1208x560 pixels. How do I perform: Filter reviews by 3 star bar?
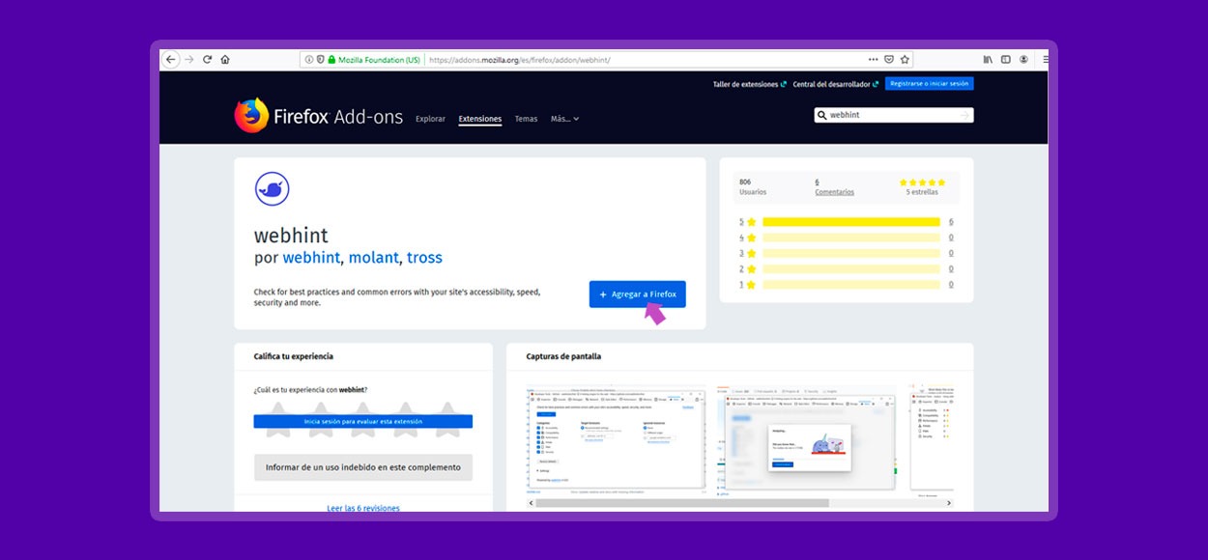[850, 253]
